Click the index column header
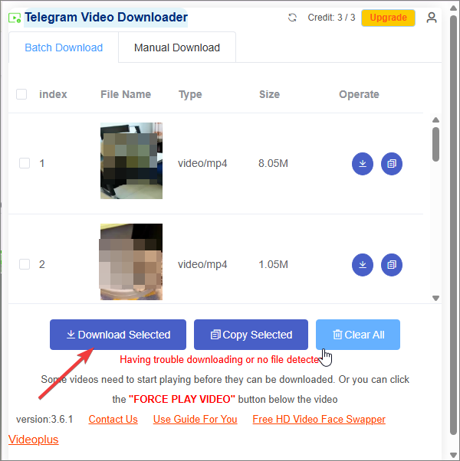This screenshot has height=461, width=460. (53, 94)
